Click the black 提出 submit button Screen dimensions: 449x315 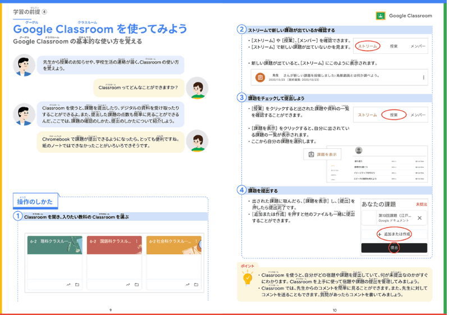click(x=394, y=248)
